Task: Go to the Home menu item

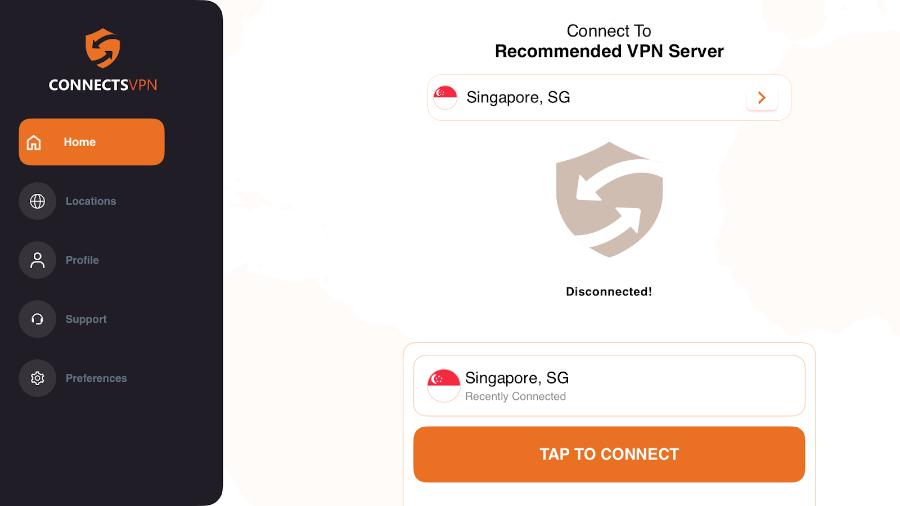Action: click(92, 142)
